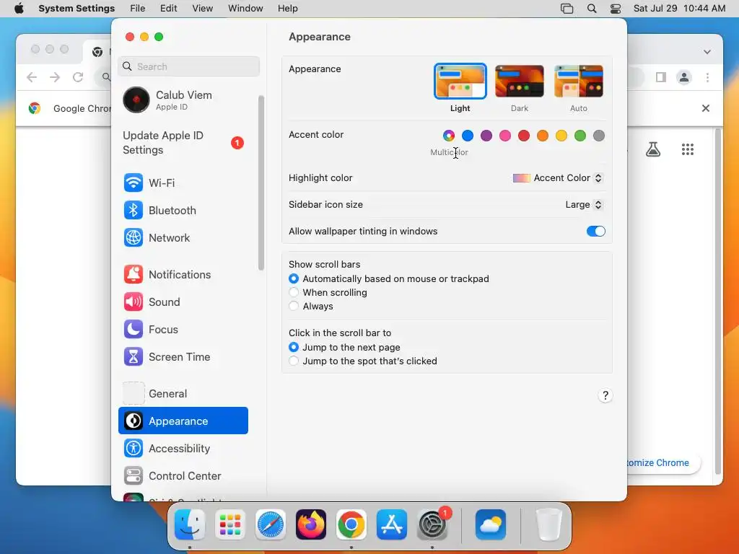The height and width of the screenshot is (554, 739).
Task: Open Notifications settings pane
Action: (183, 274)
